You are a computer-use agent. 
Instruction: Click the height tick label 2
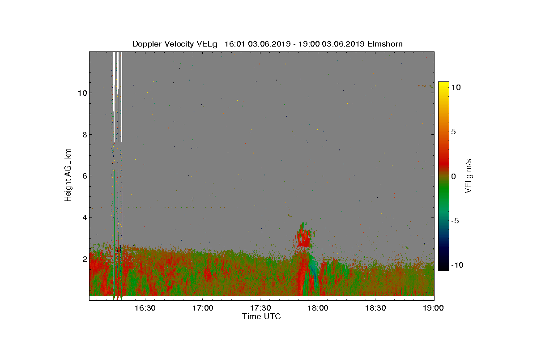pyautogui.click(x=84, y=259)
